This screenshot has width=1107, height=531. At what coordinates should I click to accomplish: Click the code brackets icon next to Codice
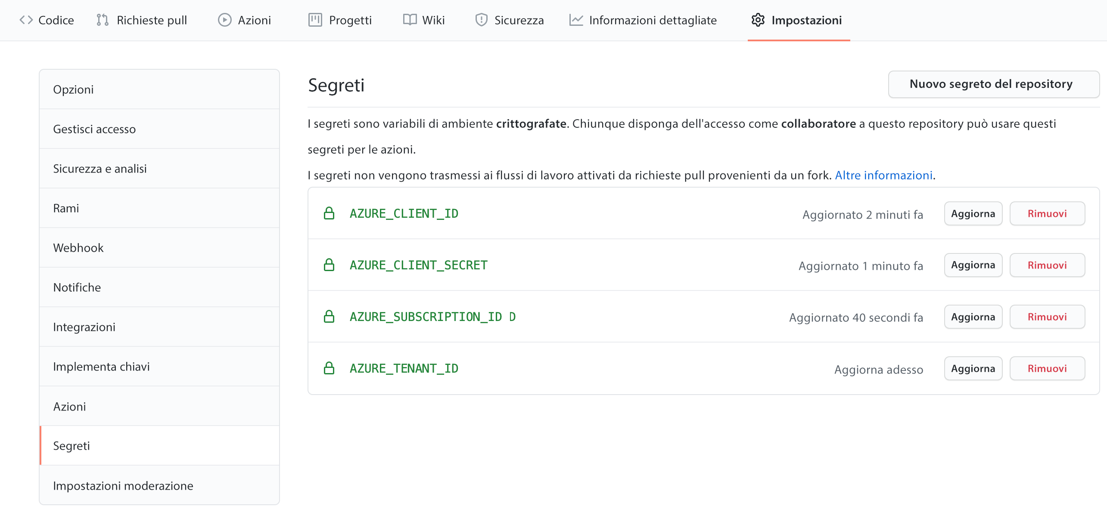[27, 20]
